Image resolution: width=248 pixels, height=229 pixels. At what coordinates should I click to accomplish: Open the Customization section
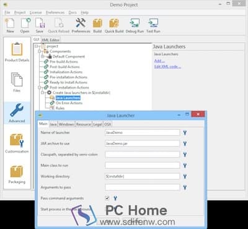click(x=17, y=143)
